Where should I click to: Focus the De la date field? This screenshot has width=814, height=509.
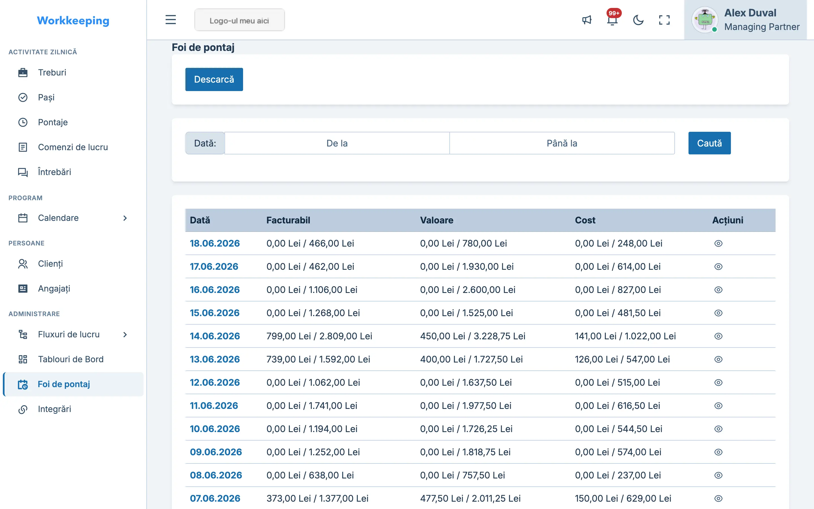point(337,143)
